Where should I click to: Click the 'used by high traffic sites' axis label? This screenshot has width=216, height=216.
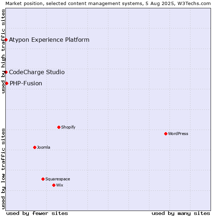tap(3, 51)
